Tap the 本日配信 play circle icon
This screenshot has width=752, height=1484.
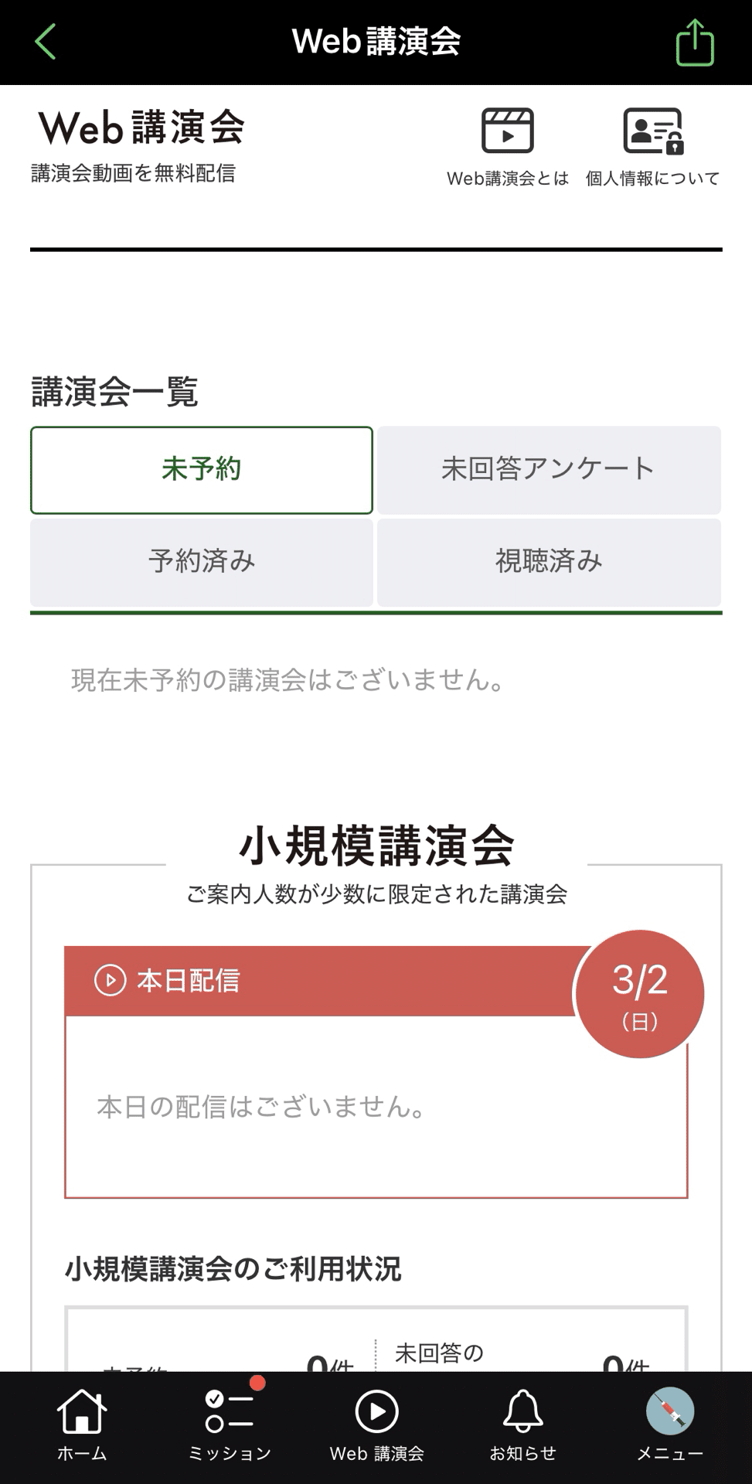click(111, 982)
